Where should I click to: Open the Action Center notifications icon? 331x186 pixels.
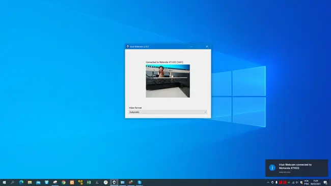[x=325, y=182]
